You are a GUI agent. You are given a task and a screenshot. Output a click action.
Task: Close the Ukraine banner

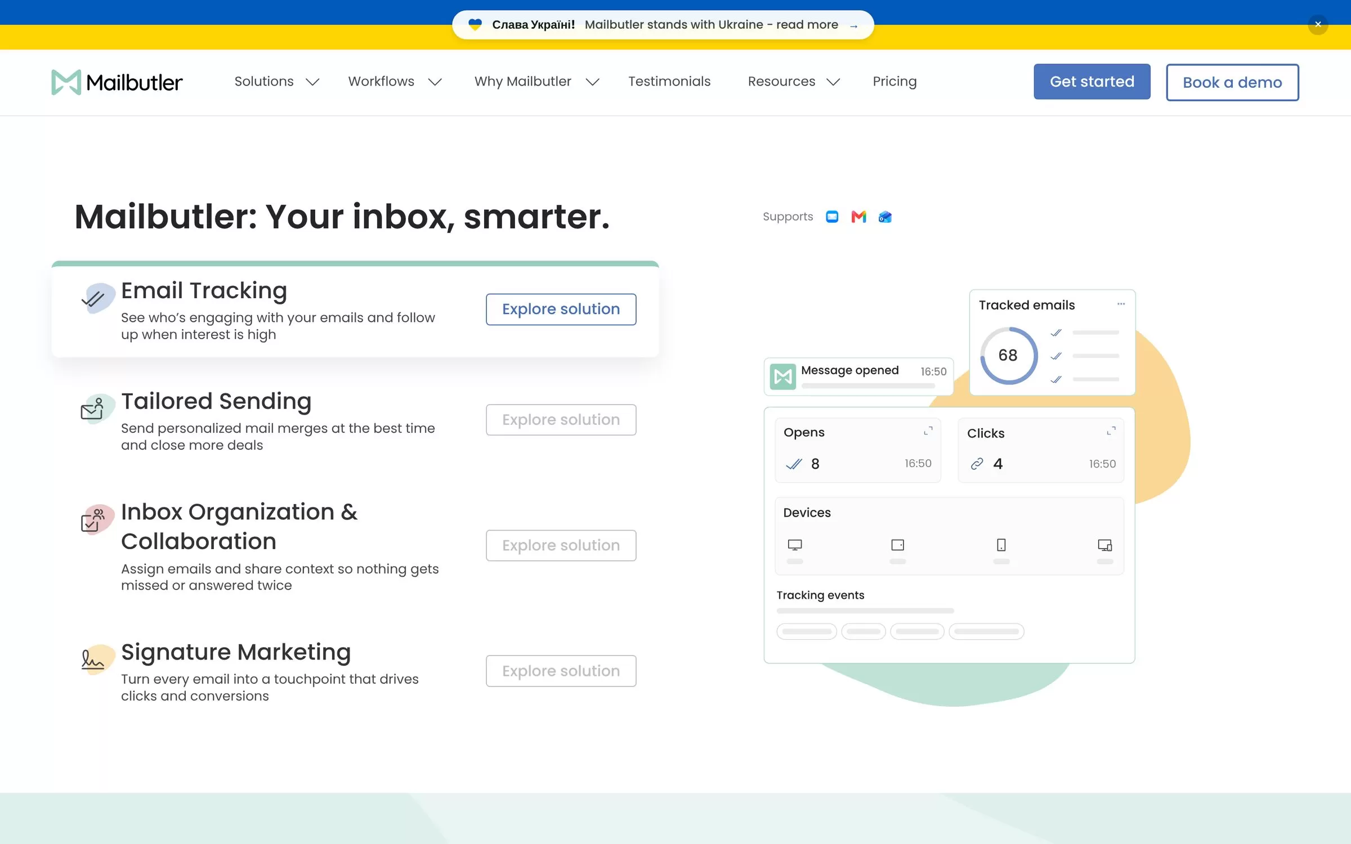click(1318, 25)
